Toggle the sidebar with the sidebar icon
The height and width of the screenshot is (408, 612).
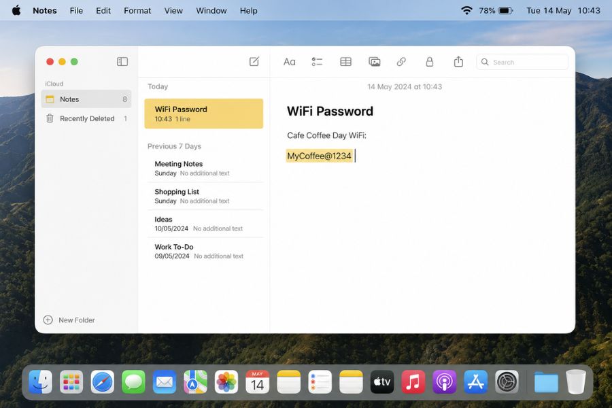122,62
